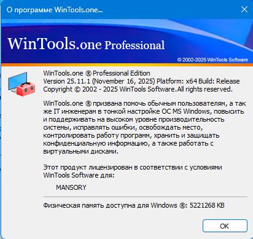Select the text 'WinTools.one ® Professional Edition'
This screenshot has width=253, height=239.
(96, 73)
